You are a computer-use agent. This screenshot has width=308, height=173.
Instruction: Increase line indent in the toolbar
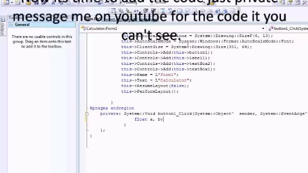point(154,11)
